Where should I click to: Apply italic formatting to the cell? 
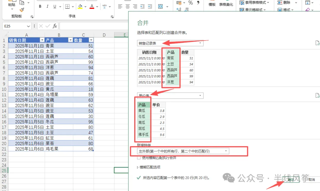point(47,7)
